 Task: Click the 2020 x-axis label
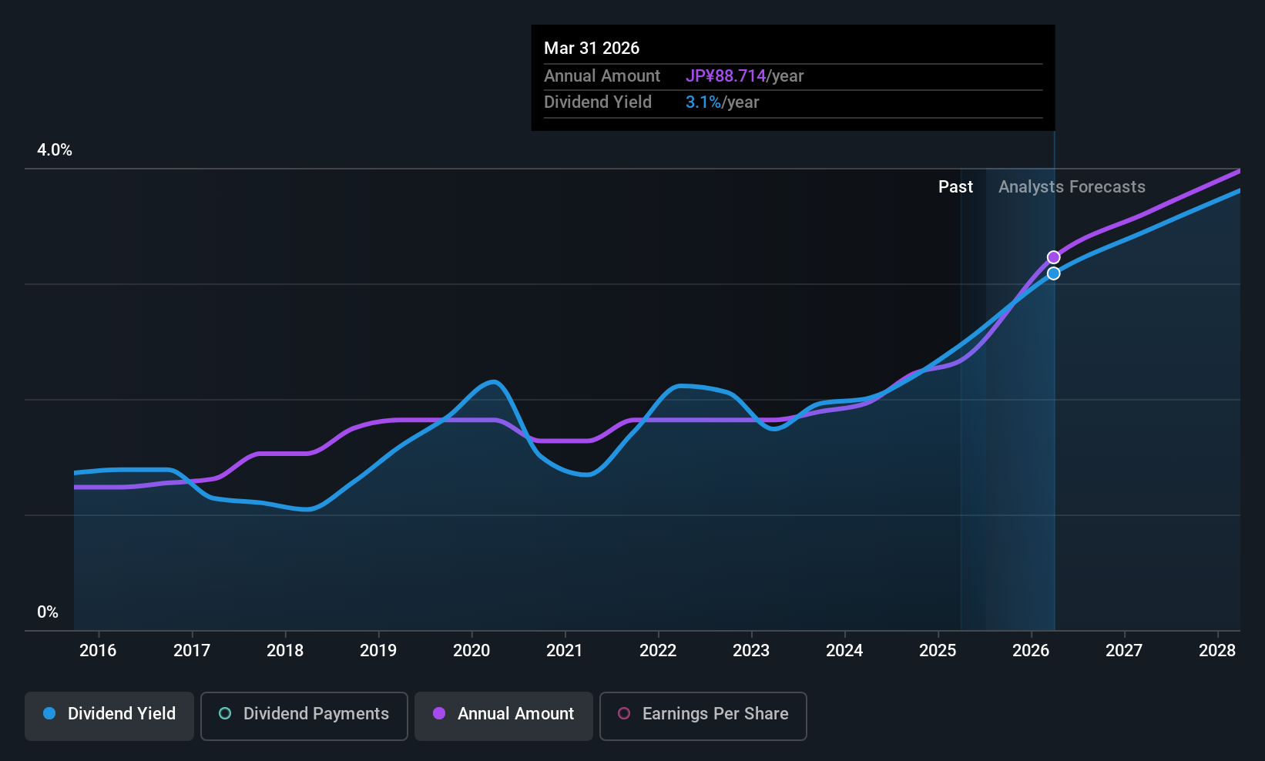[x=471, y=651]
